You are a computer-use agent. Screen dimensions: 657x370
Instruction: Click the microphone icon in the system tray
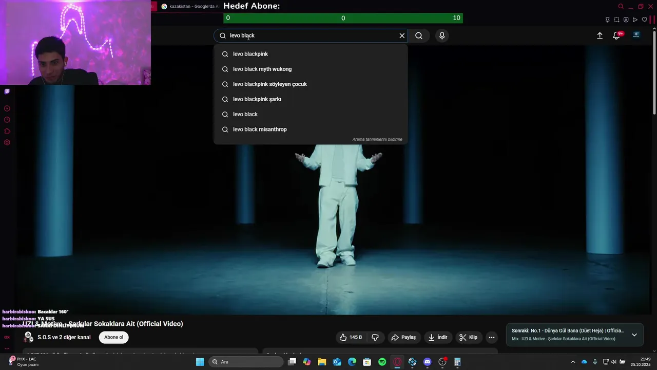pyautogui.click(x=595, y=362)
